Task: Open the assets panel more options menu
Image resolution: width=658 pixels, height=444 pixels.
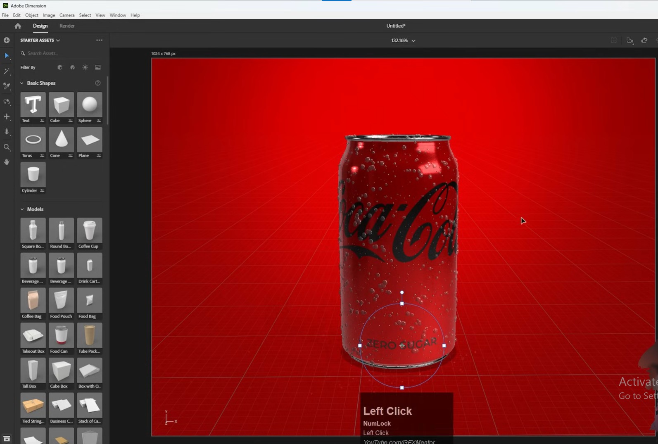Action: (99, 40)
